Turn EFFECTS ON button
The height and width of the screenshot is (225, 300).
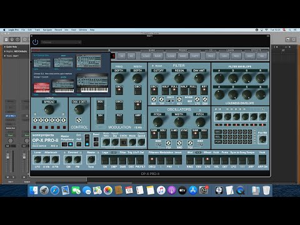pos(262,56)
